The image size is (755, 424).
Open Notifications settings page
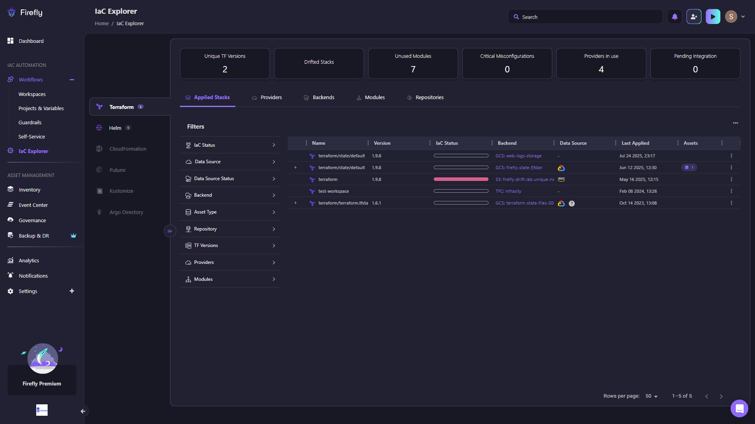pyautogui.click(x=33, y=276)
